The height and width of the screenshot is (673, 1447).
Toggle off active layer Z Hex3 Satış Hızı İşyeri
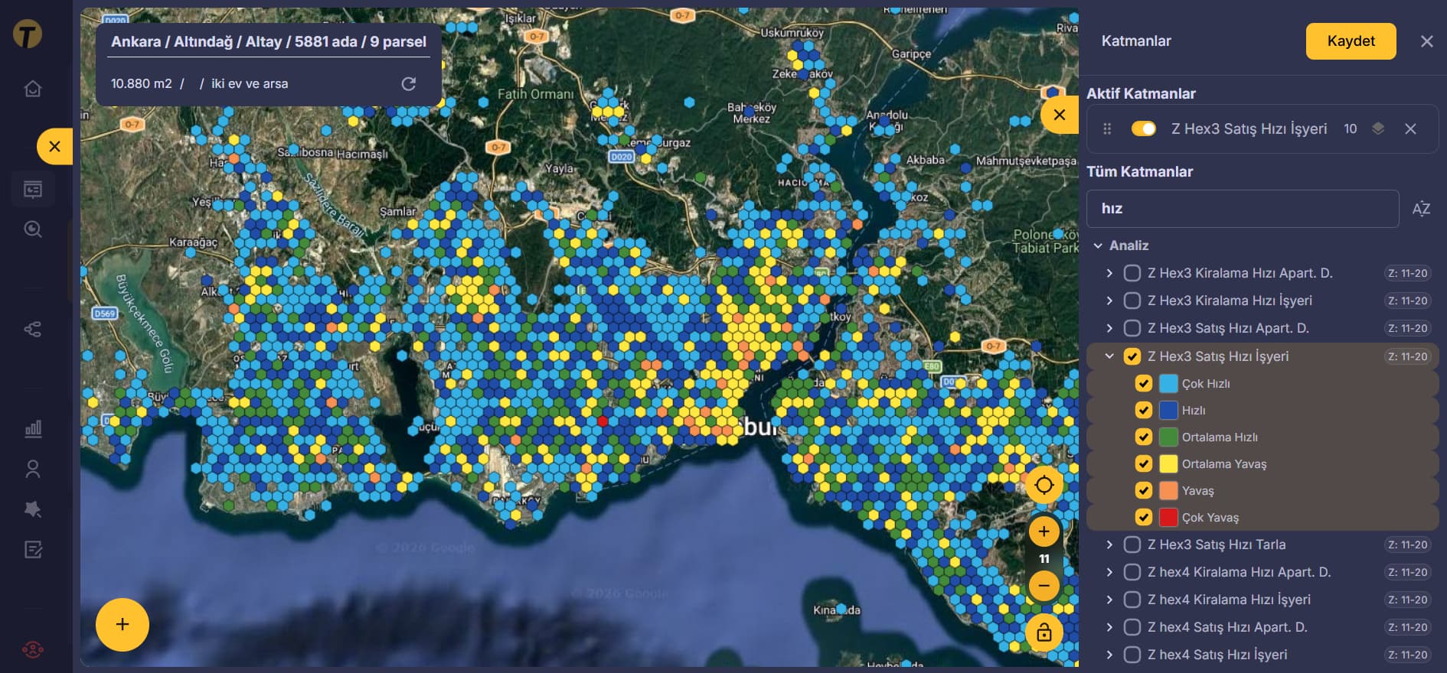[x=1144, y=128]
